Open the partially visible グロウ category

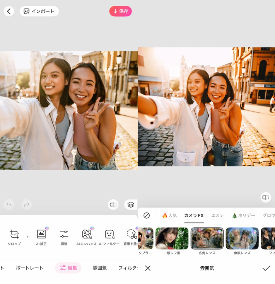pos(269,216)
